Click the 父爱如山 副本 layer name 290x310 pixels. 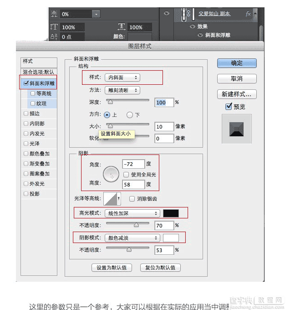click(214, 13)
